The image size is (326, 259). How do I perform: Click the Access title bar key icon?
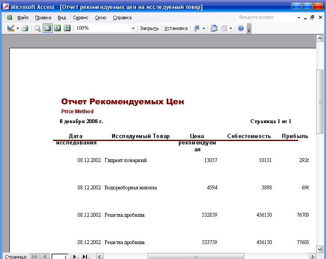pos(6,7)
